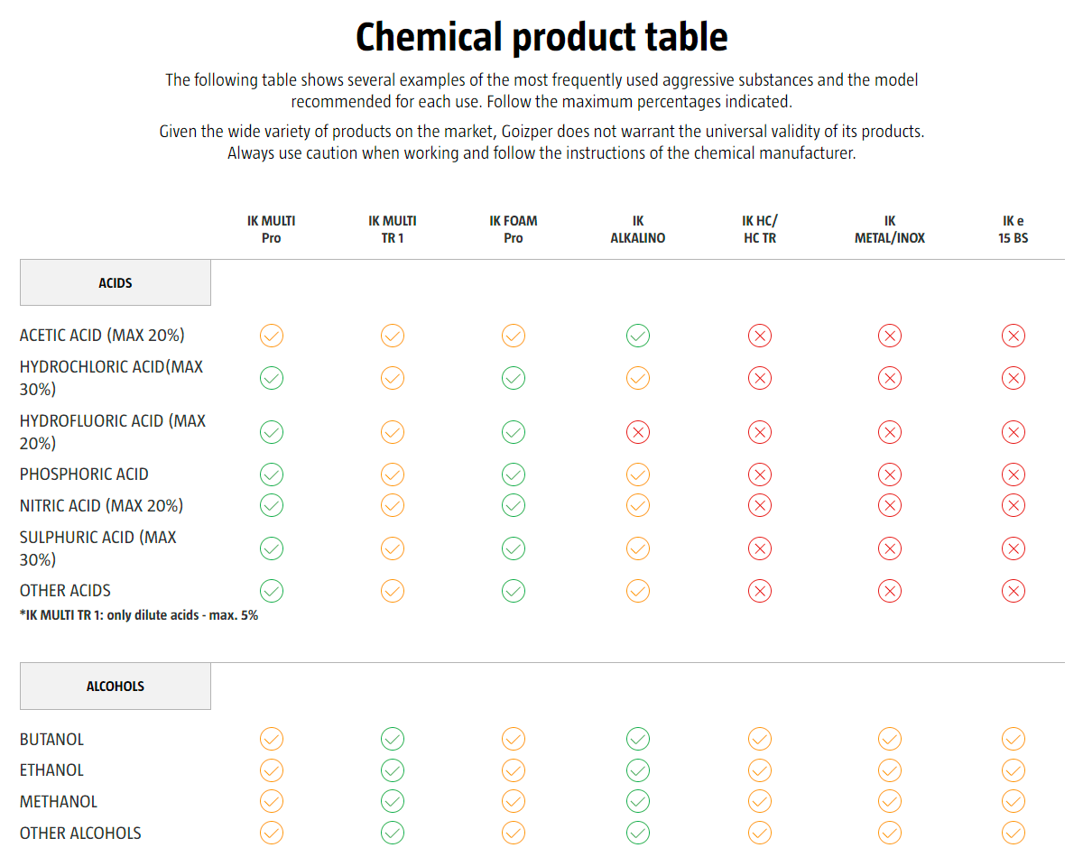Click red cross for Sulphuric Acid under IK METAL/INOX
The width and height of the screenshot is (1083, 857).
coord(890,548)
